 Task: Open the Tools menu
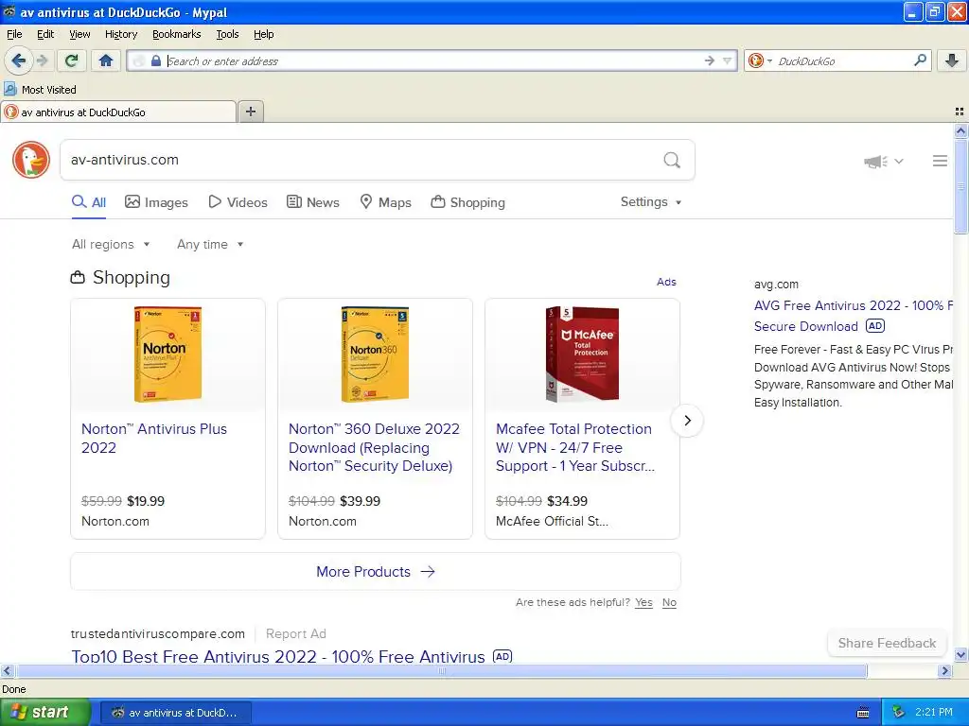click(227, 34)
